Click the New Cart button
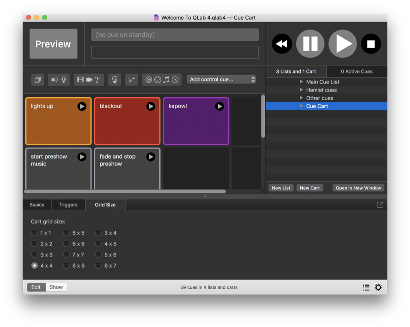410x327 pixels. (310, 188)
